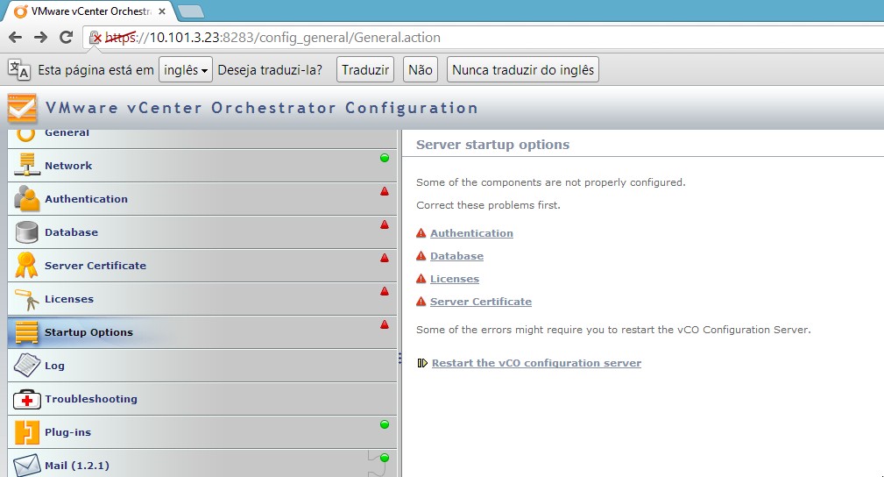Image resolution: width=884 pixels, height=477 pixels.
Task: Open the page language dropdown showing inglês
Action: click(x=186, y=70)
